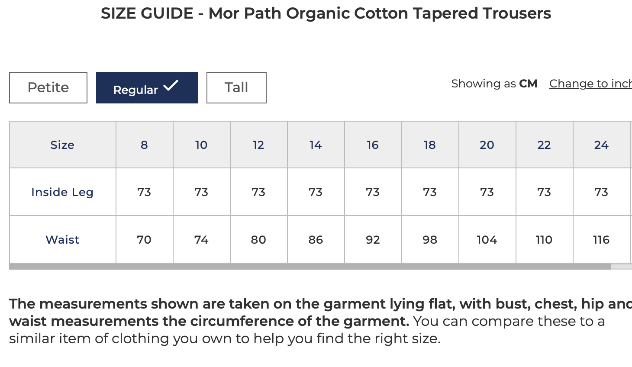Select the Tall fit option
This screenshot has height=367, width=632.
236,87
